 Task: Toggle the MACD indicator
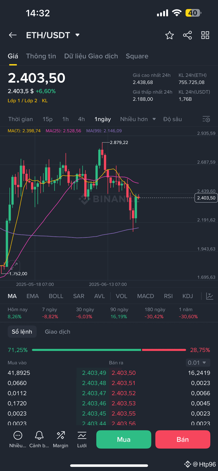coord(146,296)
